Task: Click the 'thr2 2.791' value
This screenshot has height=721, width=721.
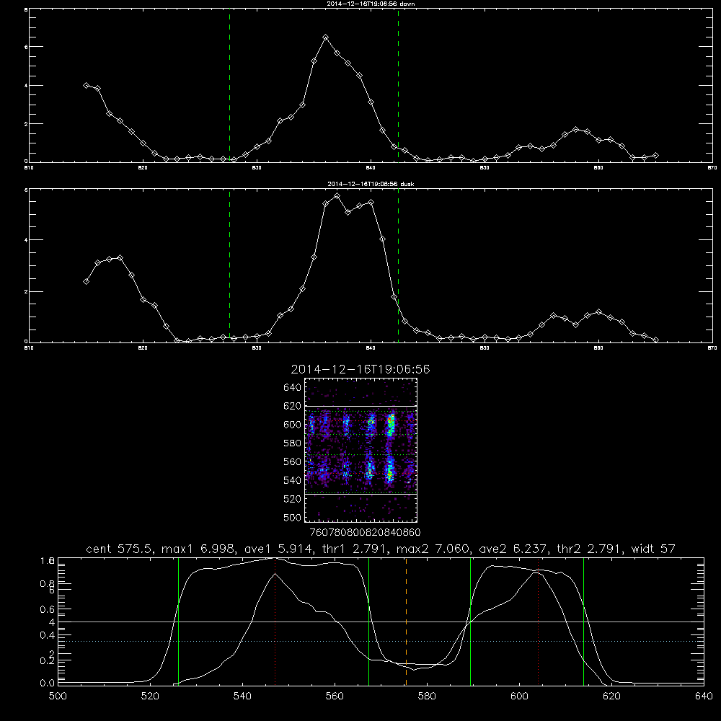Action: [590, 549]
